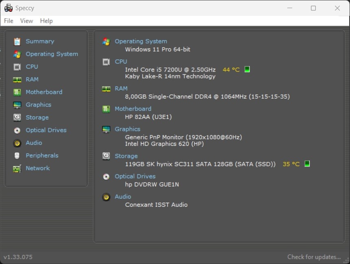The height and width of the screenshot is (264, 350).
Task: Open Storage using its drive icon
Action: [x=17, y=117]
